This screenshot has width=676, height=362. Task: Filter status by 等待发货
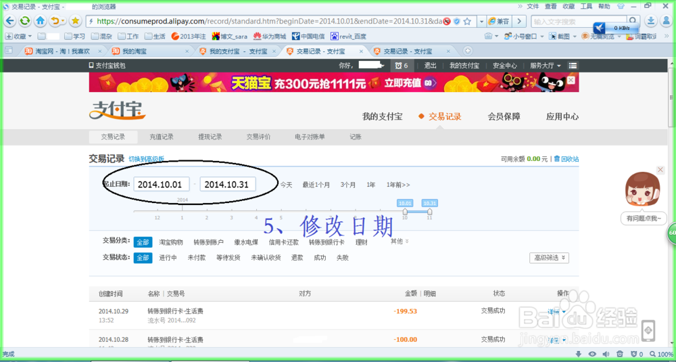[x=228, y=258]
